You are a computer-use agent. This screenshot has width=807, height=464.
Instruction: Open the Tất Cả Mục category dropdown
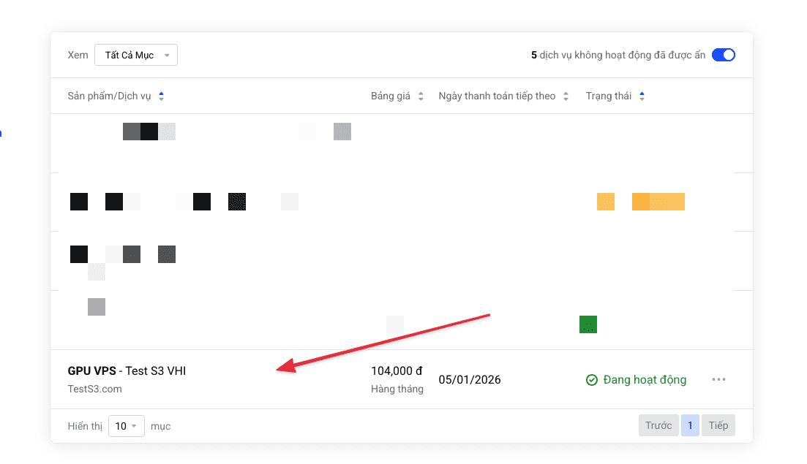pyautogui.click(x=136, y=55)
